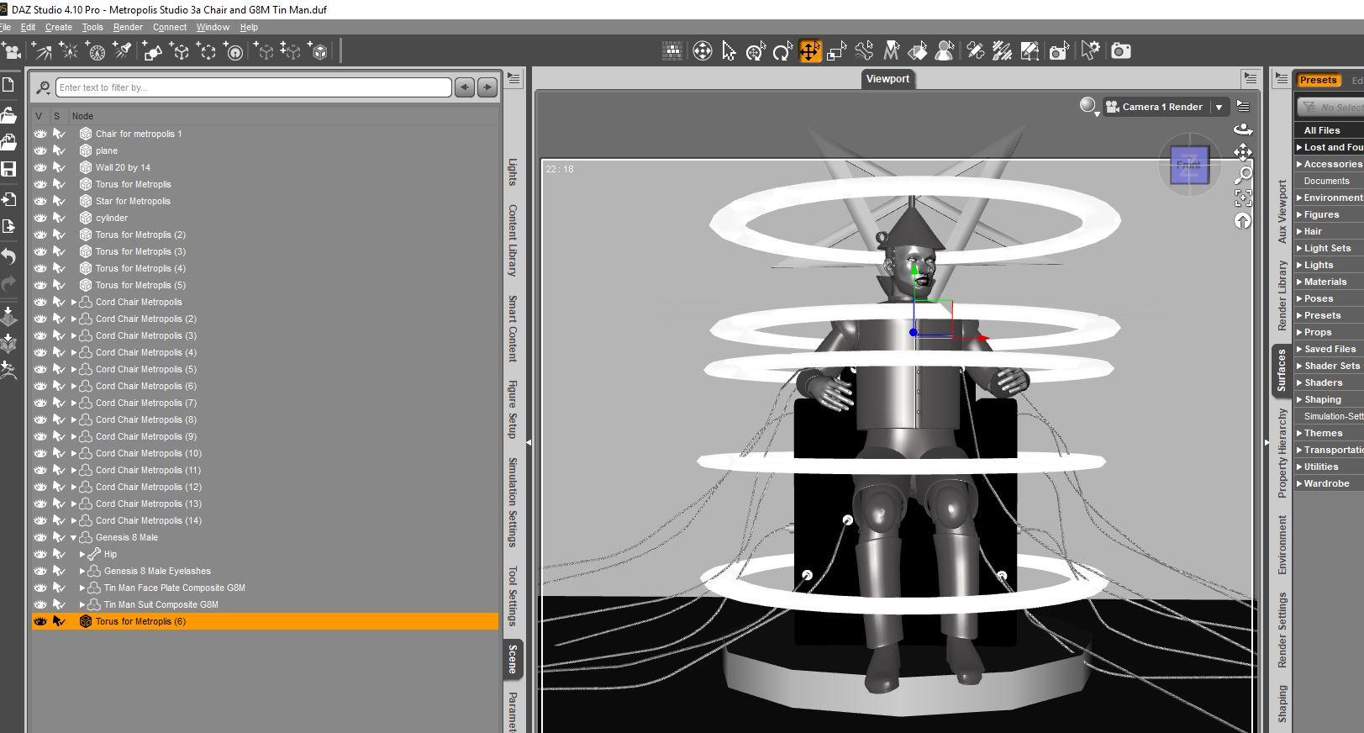The image size is (1364, 733).
Task: Open the Window menu
Action: pyautogui.click(x=213, y=27)
